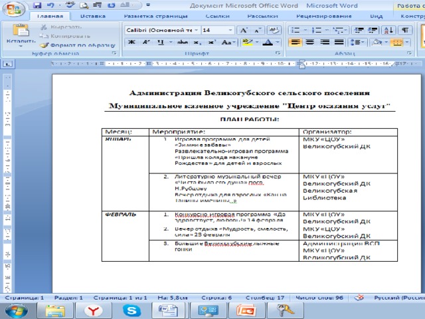Pick the font color button

click(x=268, y=42)
